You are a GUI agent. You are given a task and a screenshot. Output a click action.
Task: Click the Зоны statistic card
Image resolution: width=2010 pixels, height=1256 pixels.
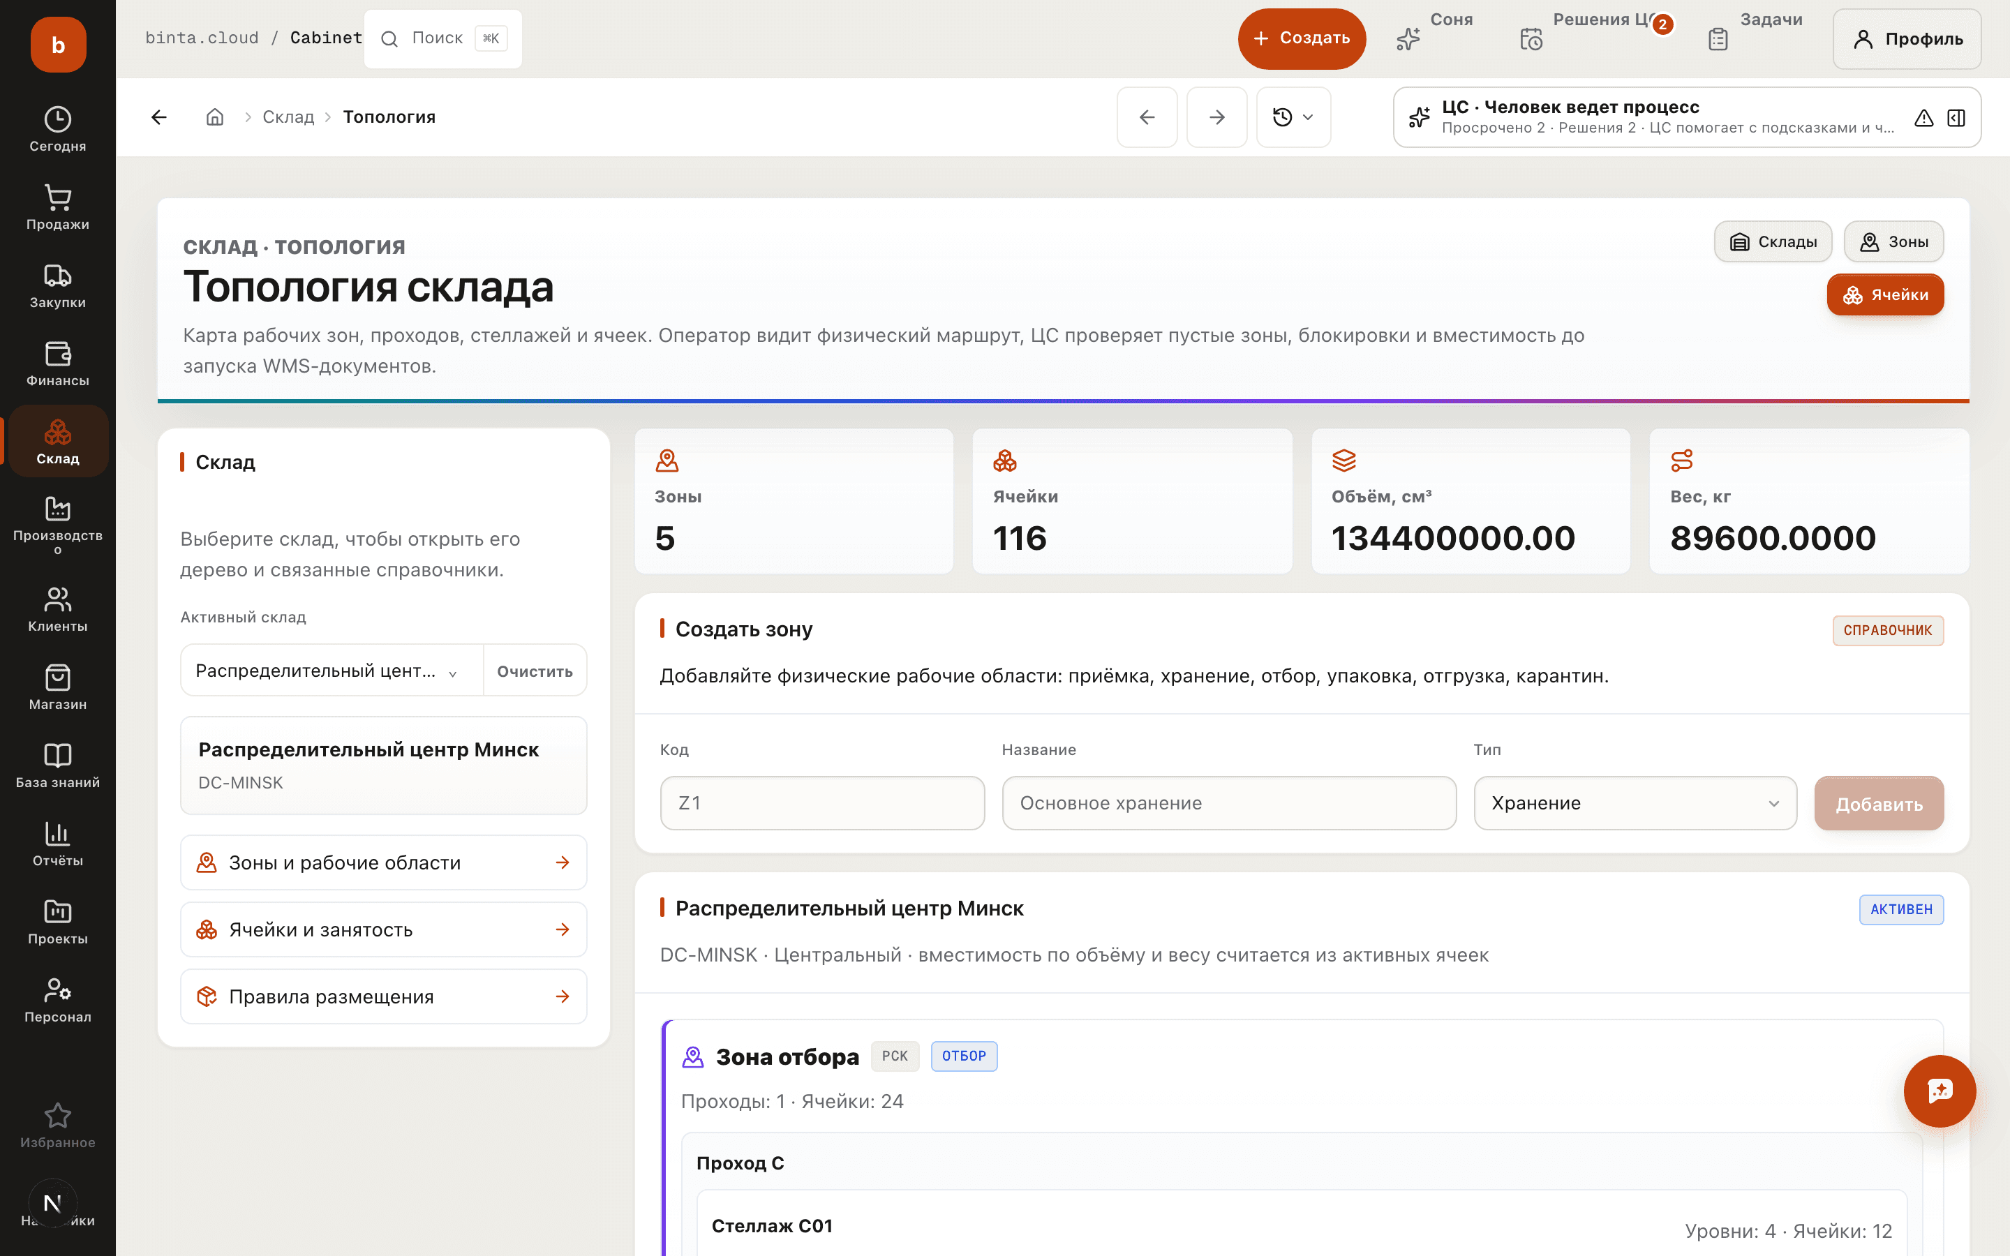(794, 501)
